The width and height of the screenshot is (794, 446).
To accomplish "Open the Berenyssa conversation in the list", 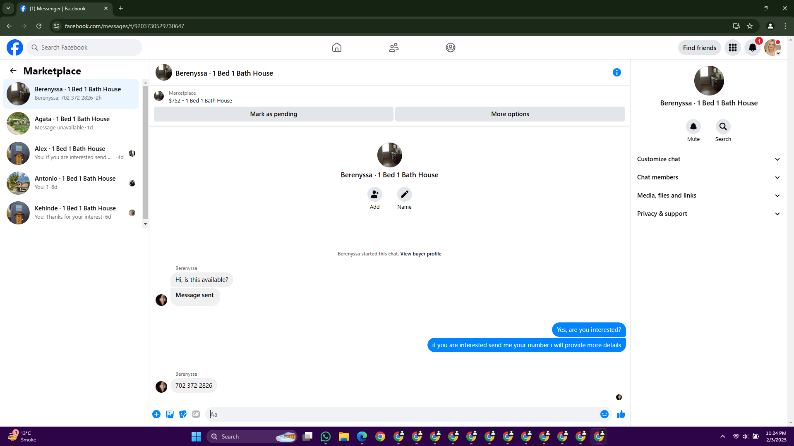I will coord(71,94).
